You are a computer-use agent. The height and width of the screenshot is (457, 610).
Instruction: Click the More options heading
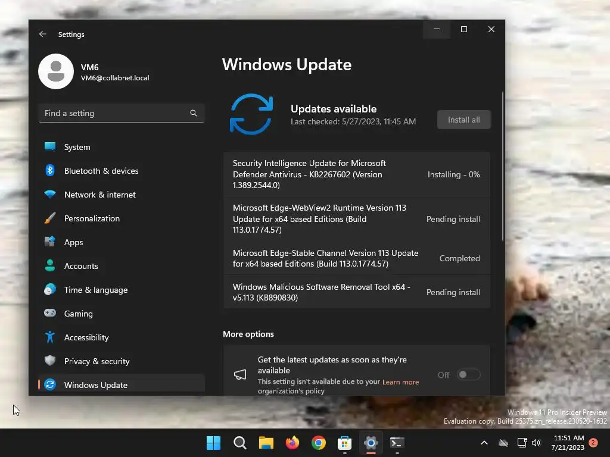coord(248,334)
